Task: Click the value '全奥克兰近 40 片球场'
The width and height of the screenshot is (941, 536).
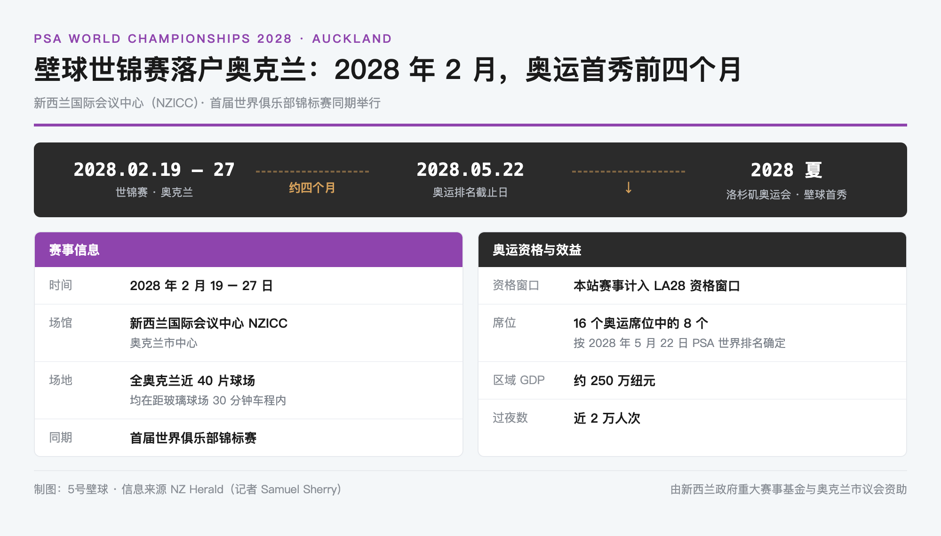Action: tap(192, 380)
